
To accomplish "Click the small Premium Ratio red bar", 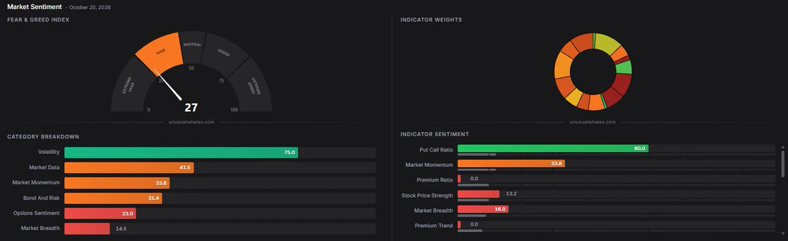I will click(459, 179).
